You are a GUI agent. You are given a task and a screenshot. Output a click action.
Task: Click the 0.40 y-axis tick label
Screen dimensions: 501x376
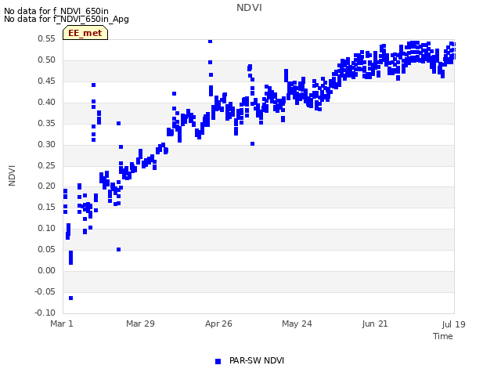point(46,102)
